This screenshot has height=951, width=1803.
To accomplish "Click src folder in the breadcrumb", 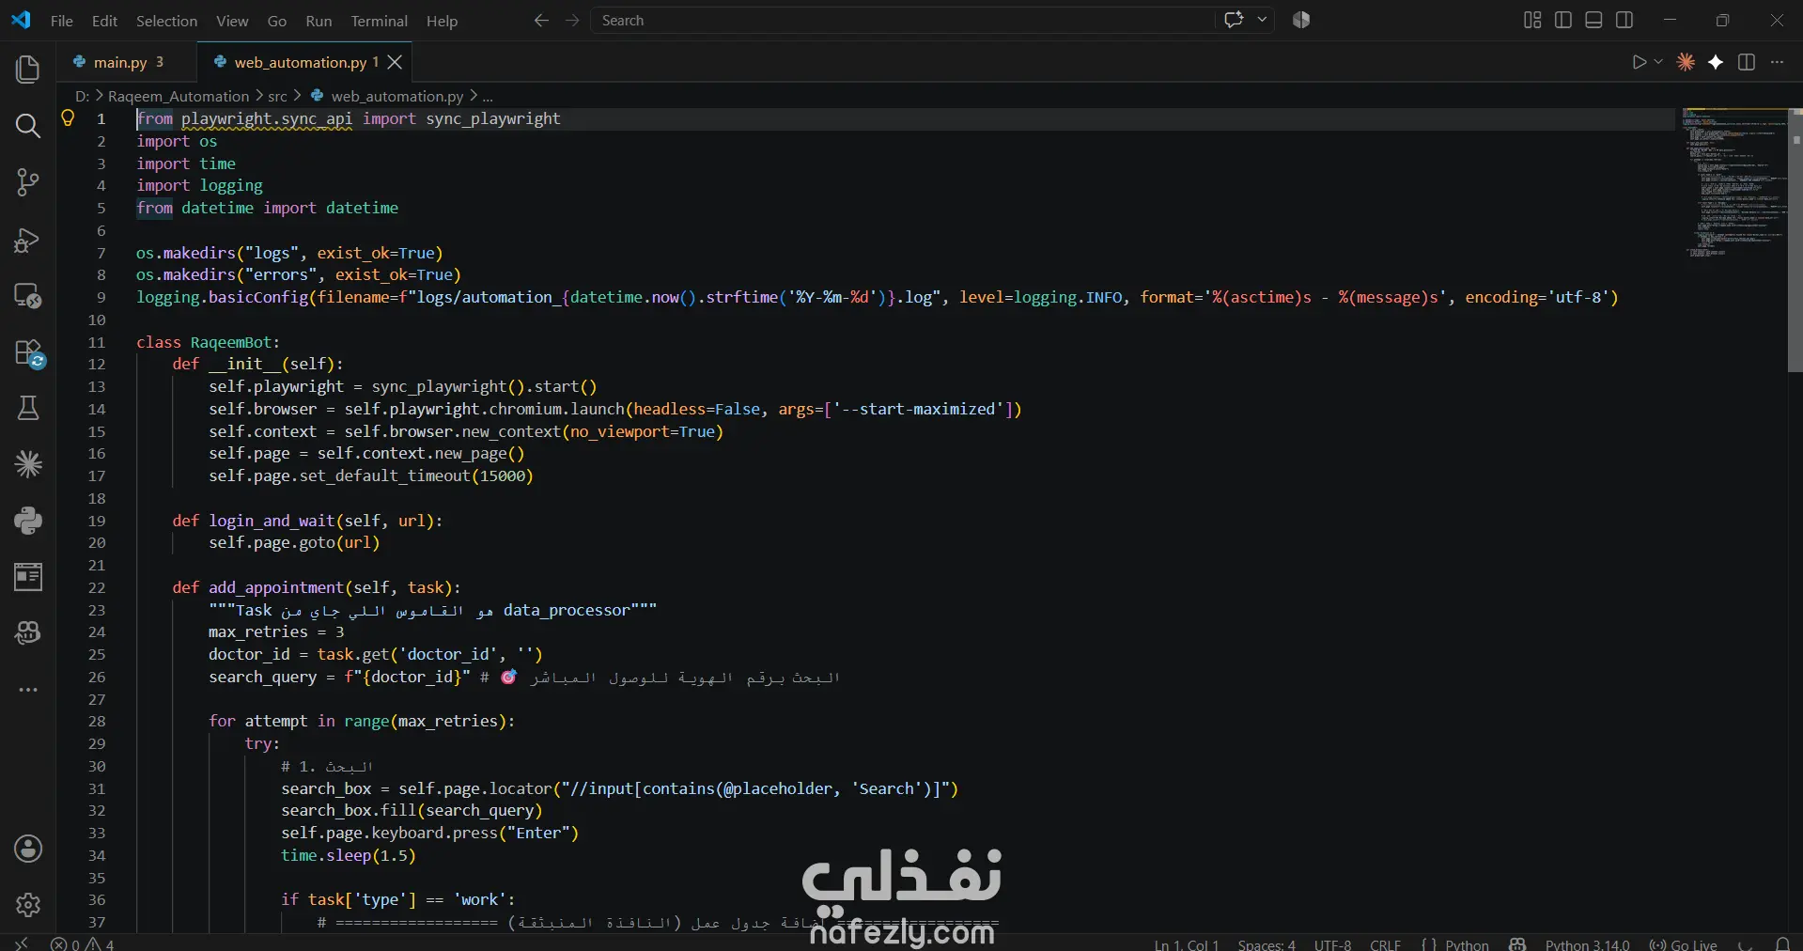I will click(x=277, y=96).
